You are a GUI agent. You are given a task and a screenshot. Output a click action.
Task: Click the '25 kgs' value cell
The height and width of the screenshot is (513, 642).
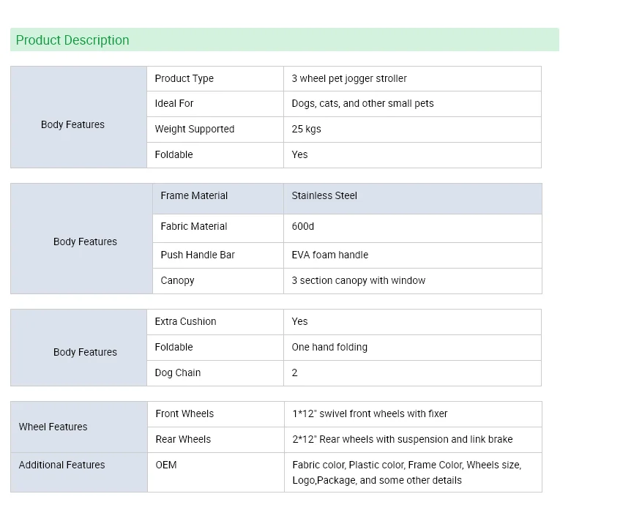pyautogui.click(x=307, y=129)
